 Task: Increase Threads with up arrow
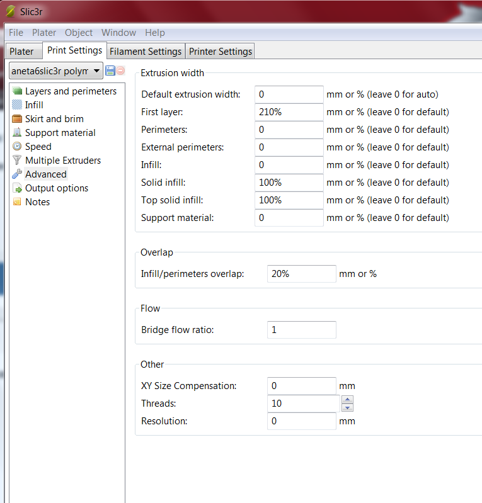coord(347,399)
